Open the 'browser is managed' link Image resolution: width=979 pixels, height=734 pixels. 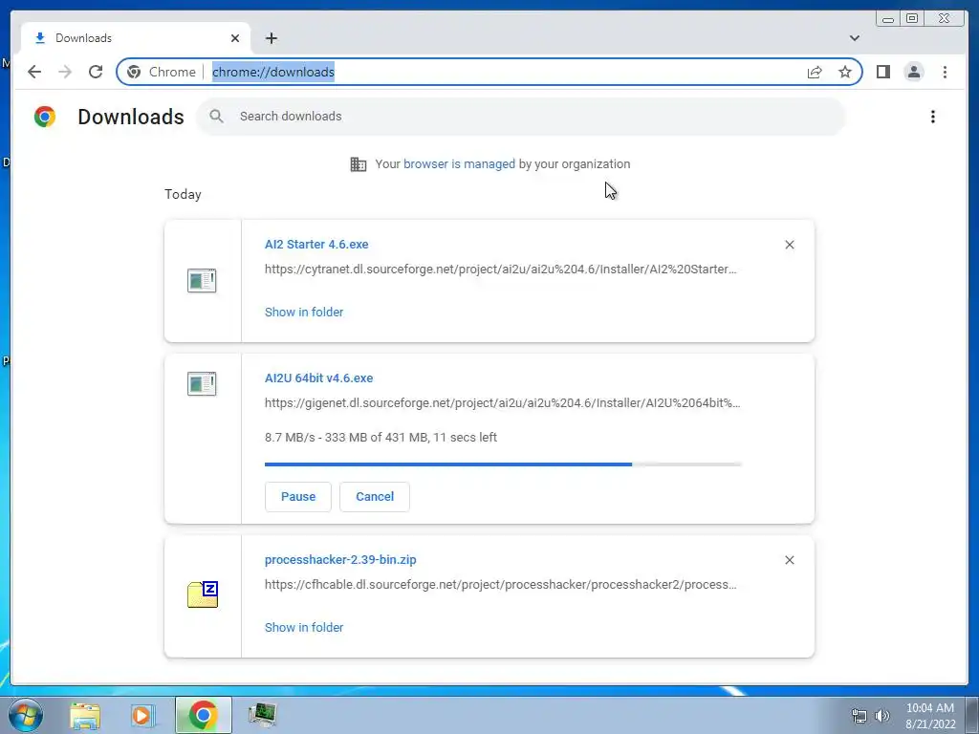click(x=459, y=164)
